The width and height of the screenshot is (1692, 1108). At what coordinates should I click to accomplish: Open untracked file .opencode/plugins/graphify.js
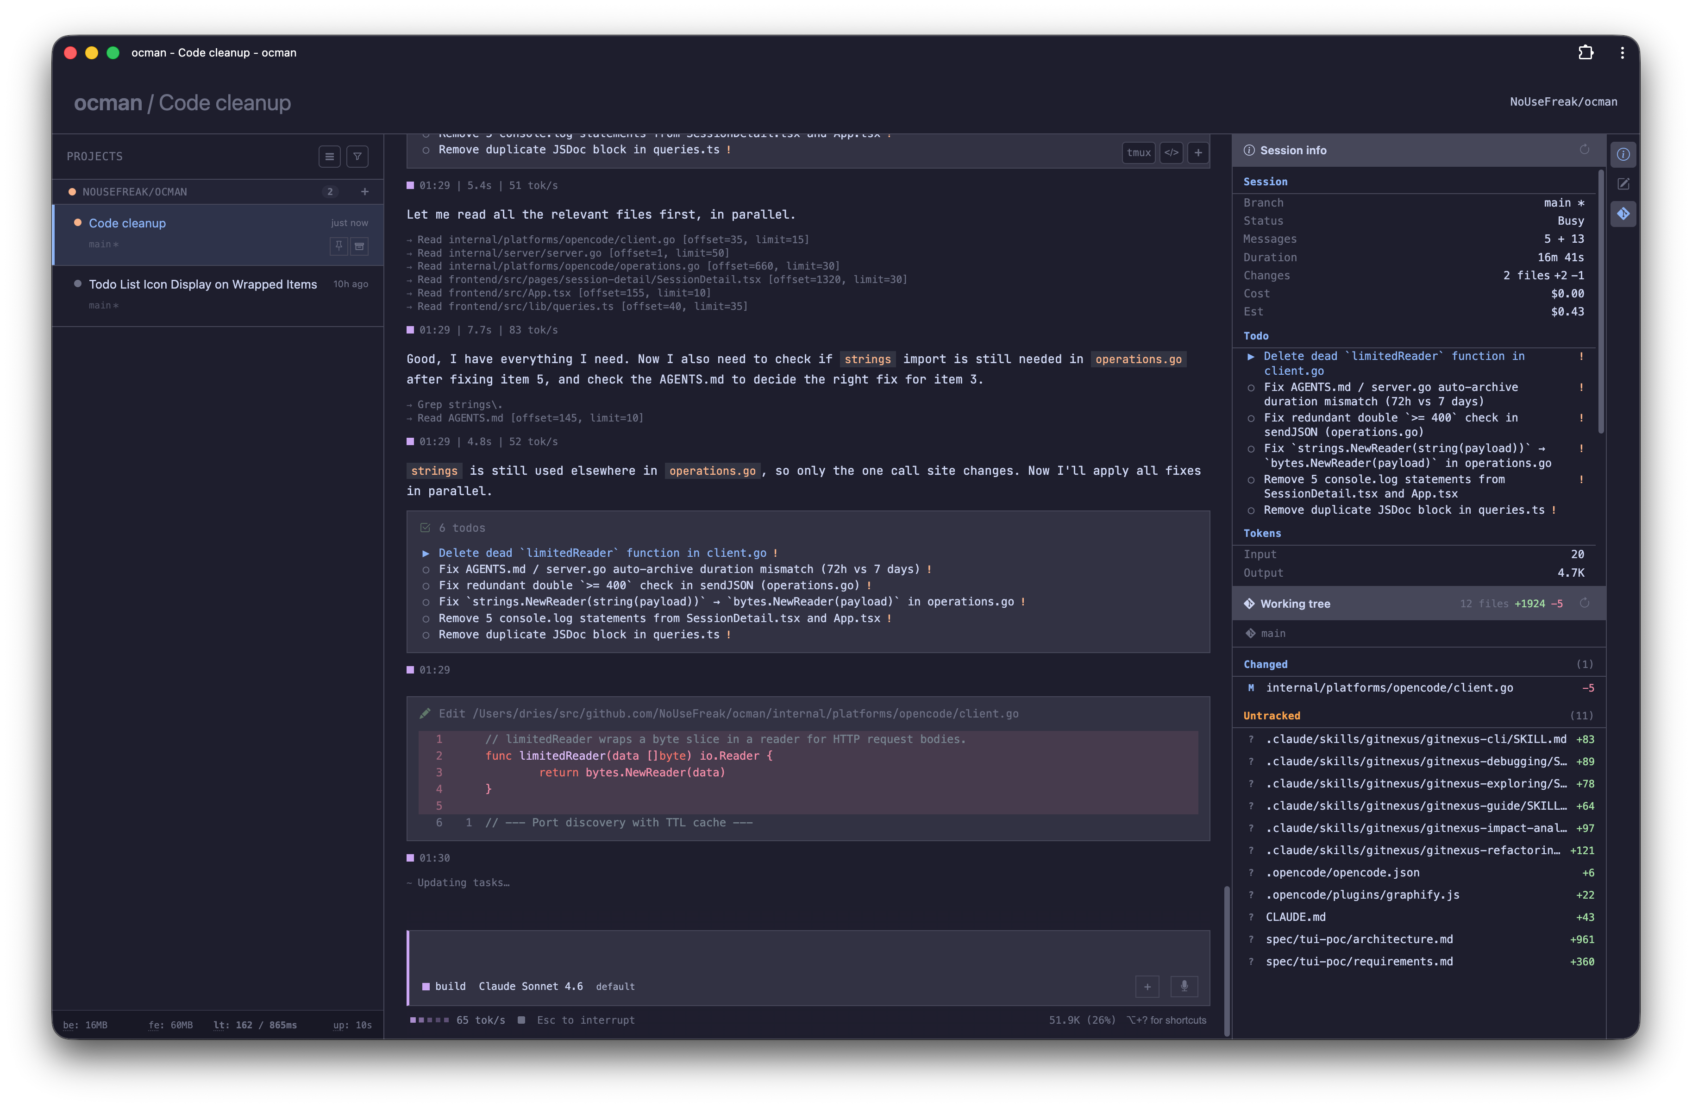point(1418,894)
